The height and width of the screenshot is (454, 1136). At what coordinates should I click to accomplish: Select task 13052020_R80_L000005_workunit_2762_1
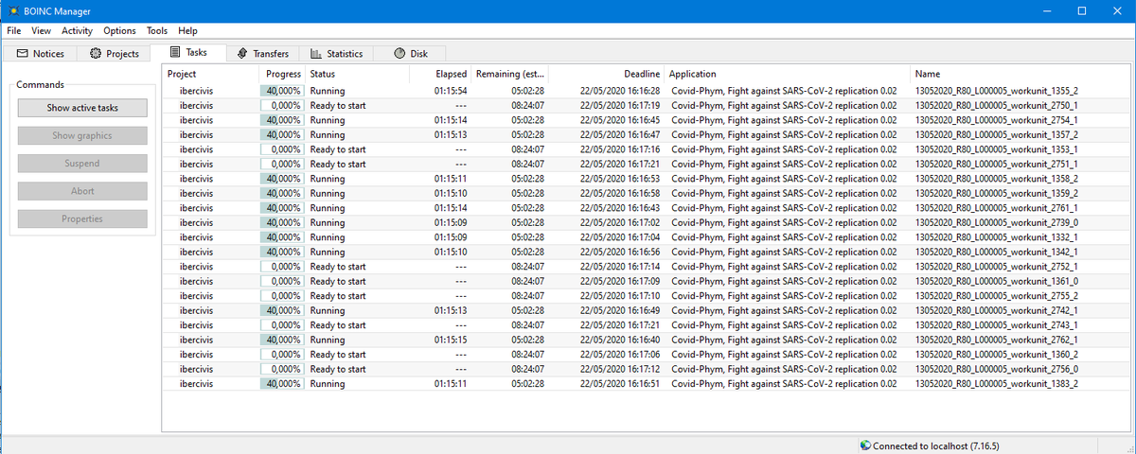click(647, 340)
